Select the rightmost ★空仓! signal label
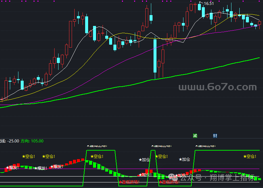Viewport: 263px width, 188px height. pyautogui.click(x=250, y=157)
